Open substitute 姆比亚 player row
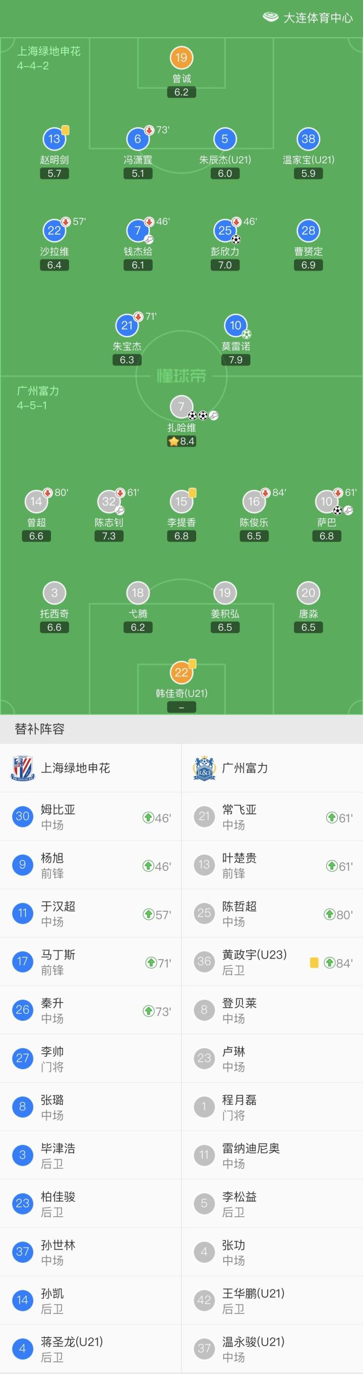363x1374 pixels. tap(91, 817)
